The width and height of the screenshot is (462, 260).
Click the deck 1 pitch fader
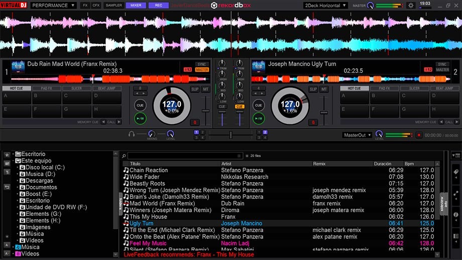(205, 111)
